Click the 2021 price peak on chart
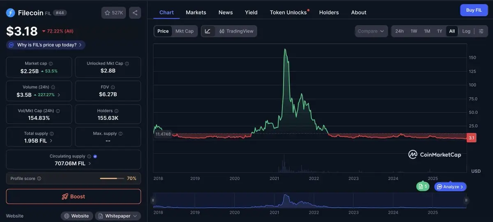The height and width of the screenshot is (222, 493). pyautogui.click(x=285, y=49)
